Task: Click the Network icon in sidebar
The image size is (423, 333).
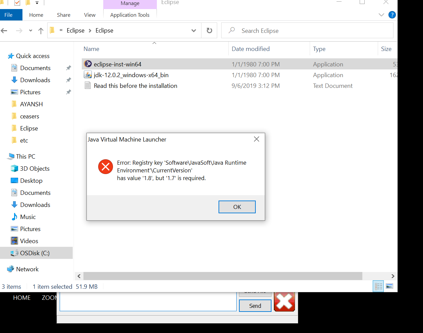Action: click(11, 269)
